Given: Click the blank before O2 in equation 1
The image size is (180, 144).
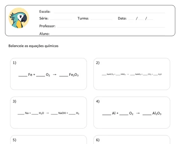Looking at the screenshot, I should (40, 76).
